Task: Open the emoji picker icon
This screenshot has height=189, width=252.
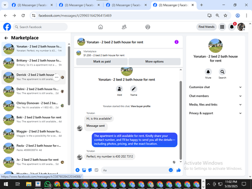Action: 171,170
